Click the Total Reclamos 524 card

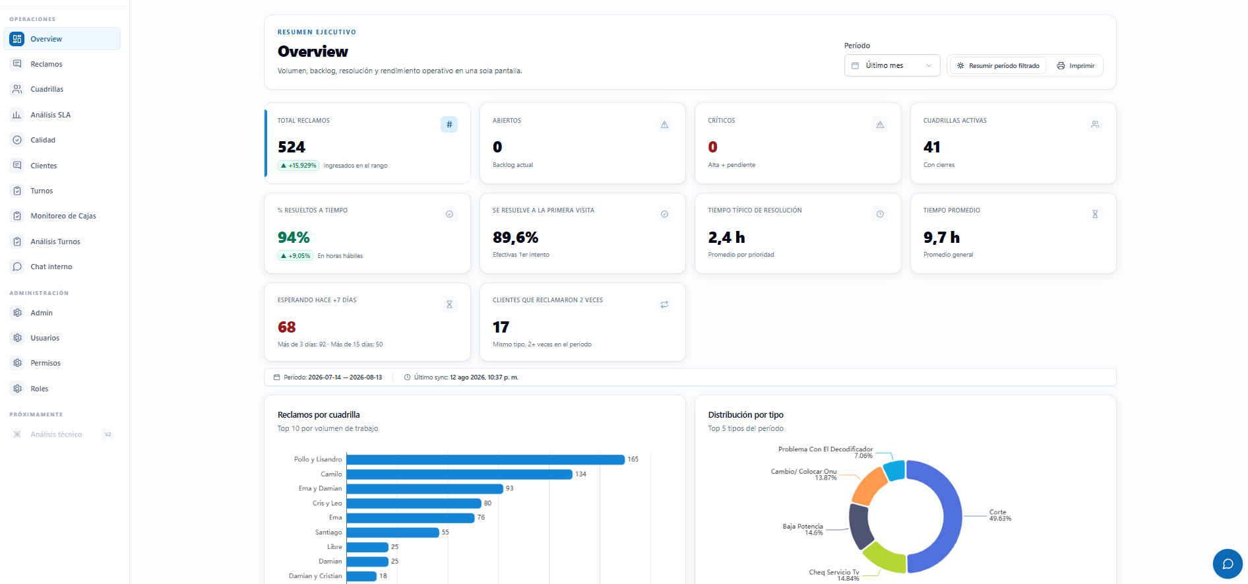click(367, 143)
